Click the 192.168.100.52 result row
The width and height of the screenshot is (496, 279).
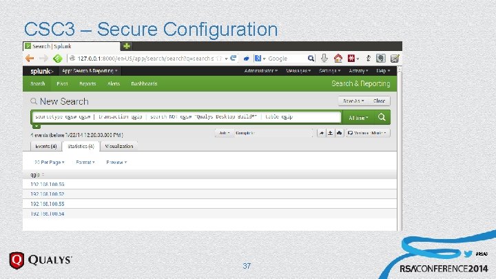[209, 194]
